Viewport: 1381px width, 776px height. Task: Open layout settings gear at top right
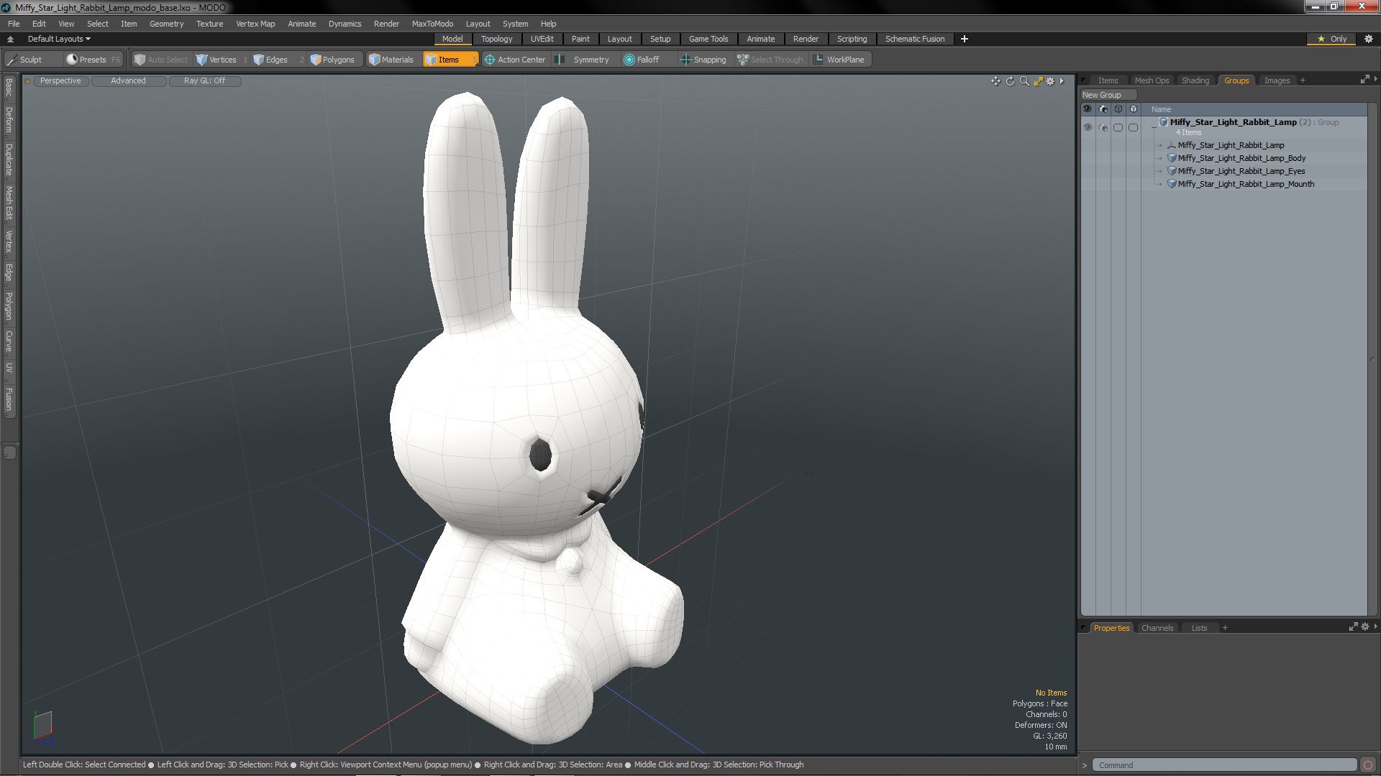tap(1369, 39)
